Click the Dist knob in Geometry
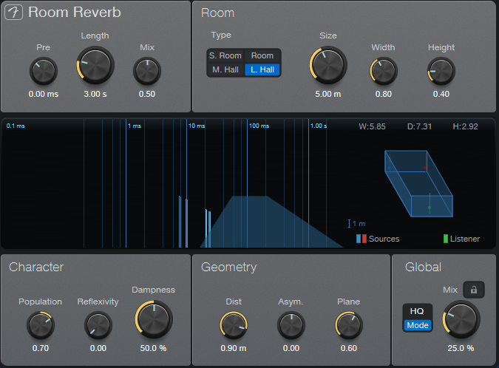Viewport: 499px width, 368px height. coord(234,324)
